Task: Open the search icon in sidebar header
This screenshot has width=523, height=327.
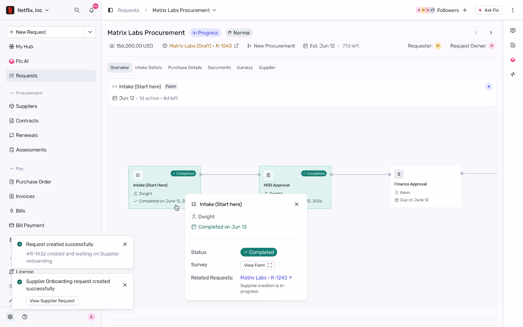Action: (x=77, y=10)
